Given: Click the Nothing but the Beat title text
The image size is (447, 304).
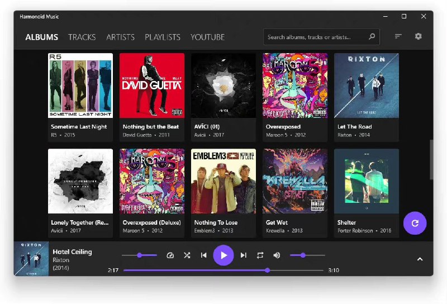Looking at the screenshot, I should click(151, 127).
